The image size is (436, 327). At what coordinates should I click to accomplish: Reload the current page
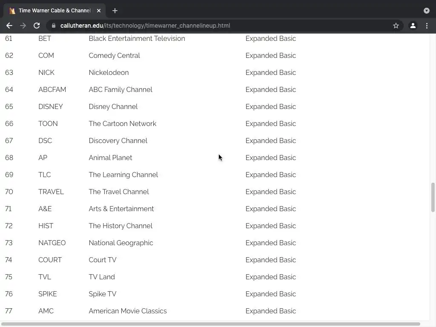37,26
